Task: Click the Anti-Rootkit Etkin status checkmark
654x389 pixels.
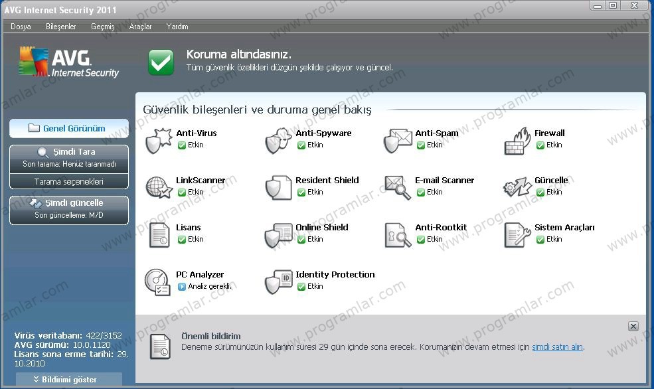Action: 421,240
